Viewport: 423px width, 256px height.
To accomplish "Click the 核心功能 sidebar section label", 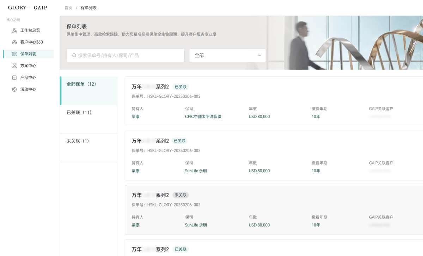I will pyautogui.click(x=13, y=20).
